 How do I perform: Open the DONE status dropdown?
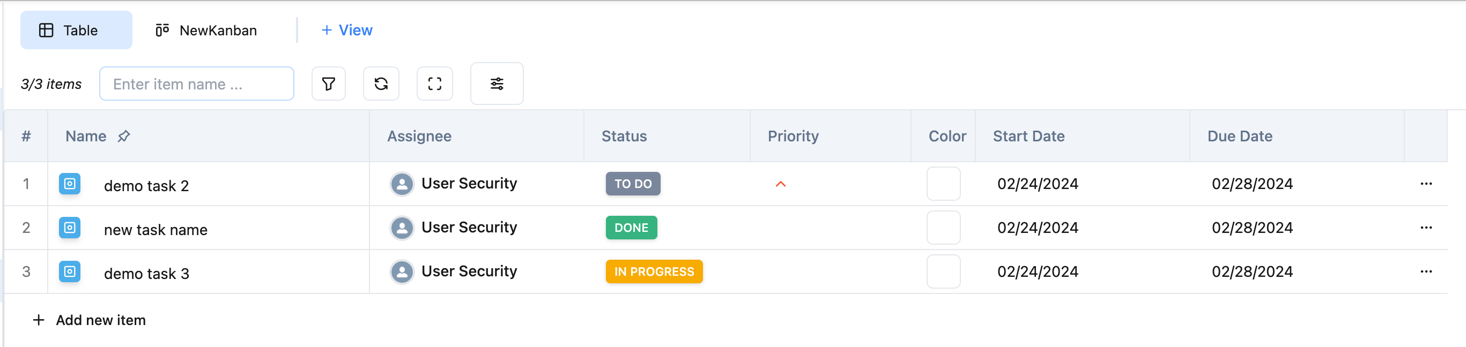[631, 228]
